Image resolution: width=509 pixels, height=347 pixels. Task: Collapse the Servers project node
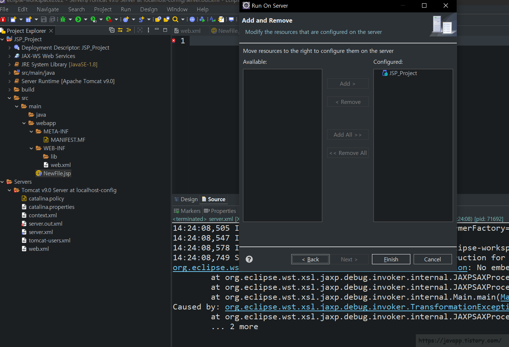(2, 182)
